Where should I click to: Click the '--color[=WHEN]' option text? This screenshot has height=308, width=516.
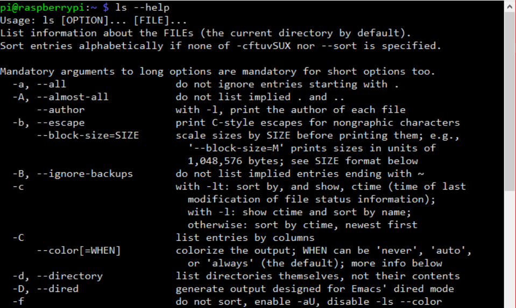(x=79, y=251)
